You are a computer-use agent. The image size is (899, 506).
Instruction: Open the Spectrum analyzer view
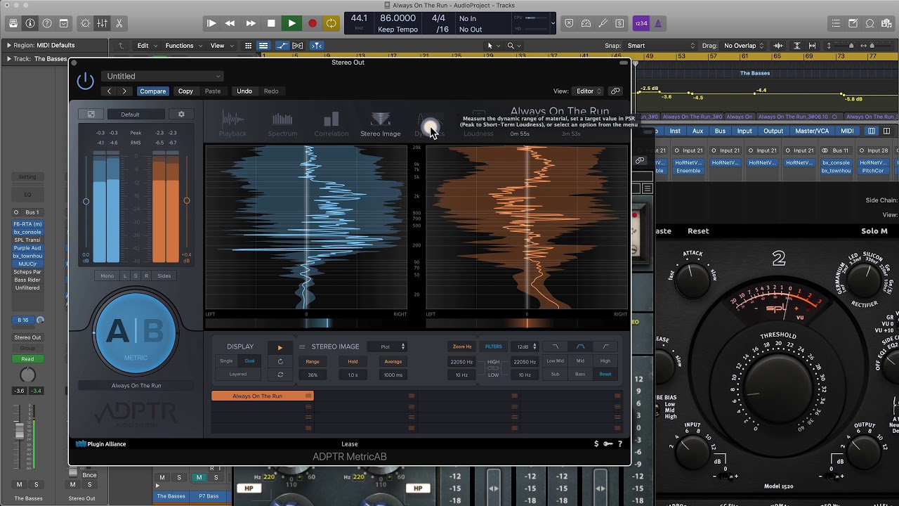click(282, 124)
